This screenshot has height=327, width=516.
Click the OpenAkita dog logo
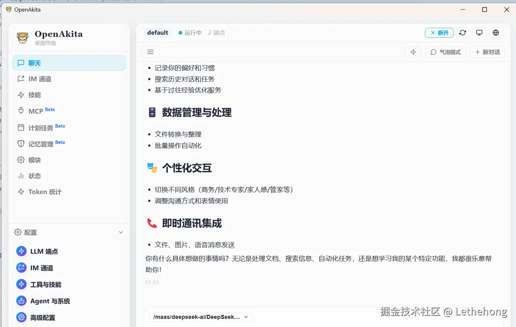(x=23, y=37)
